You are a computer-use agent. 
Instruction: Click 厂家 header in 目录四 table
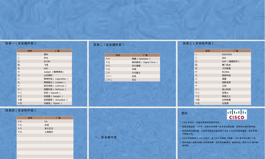pos(59,118)
